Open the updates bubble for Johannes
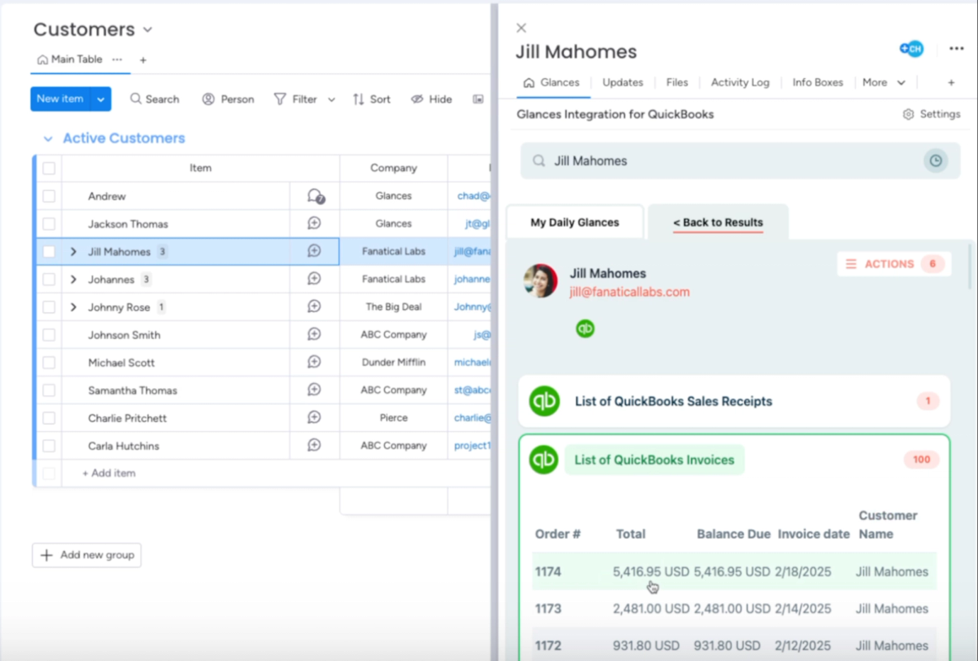978x661 pixels. point(314,279)
